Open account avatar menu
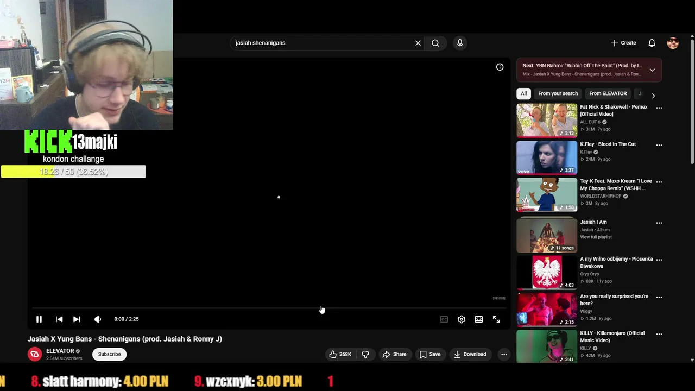Screen dimensions: 695x391 click(673, 43)
